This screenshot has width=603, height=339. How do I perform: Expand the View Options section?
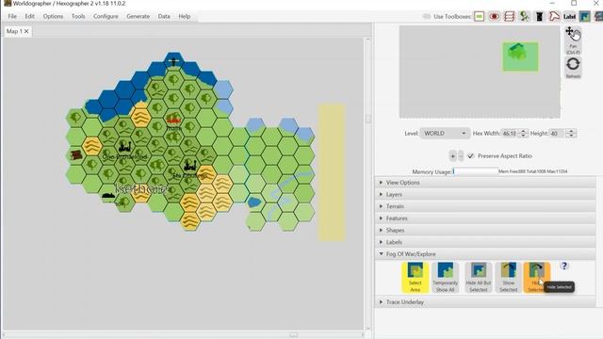tap(485, 183)
